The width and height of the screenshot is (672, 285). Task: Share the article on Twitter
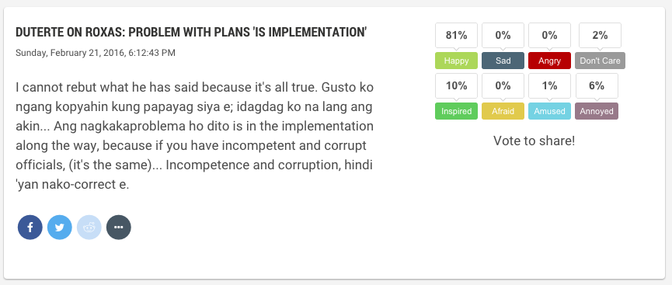60,227
